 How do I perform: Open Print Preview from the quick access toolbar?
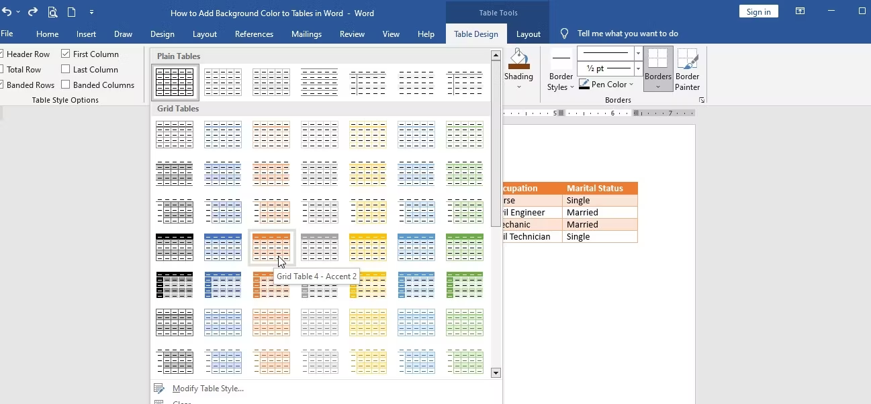point(52,12)
